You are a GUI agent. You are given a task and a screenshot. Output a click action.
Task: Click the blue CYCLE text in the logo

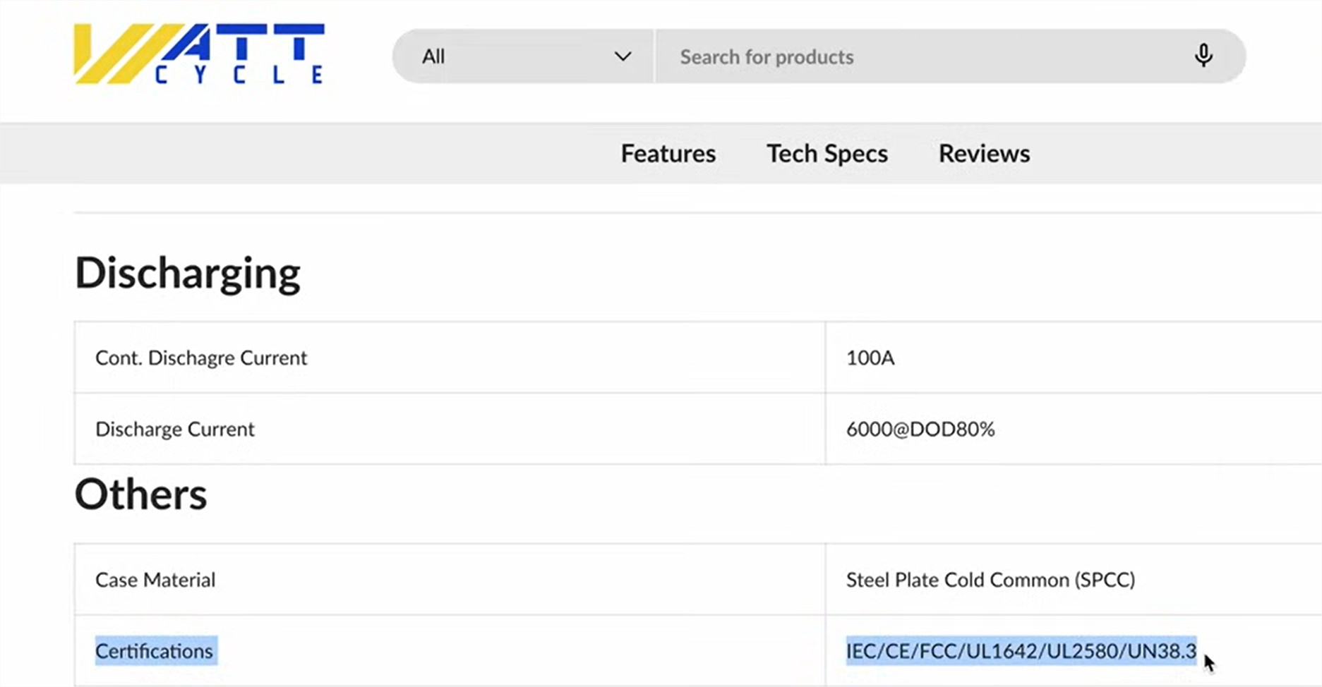pos(239,75)
